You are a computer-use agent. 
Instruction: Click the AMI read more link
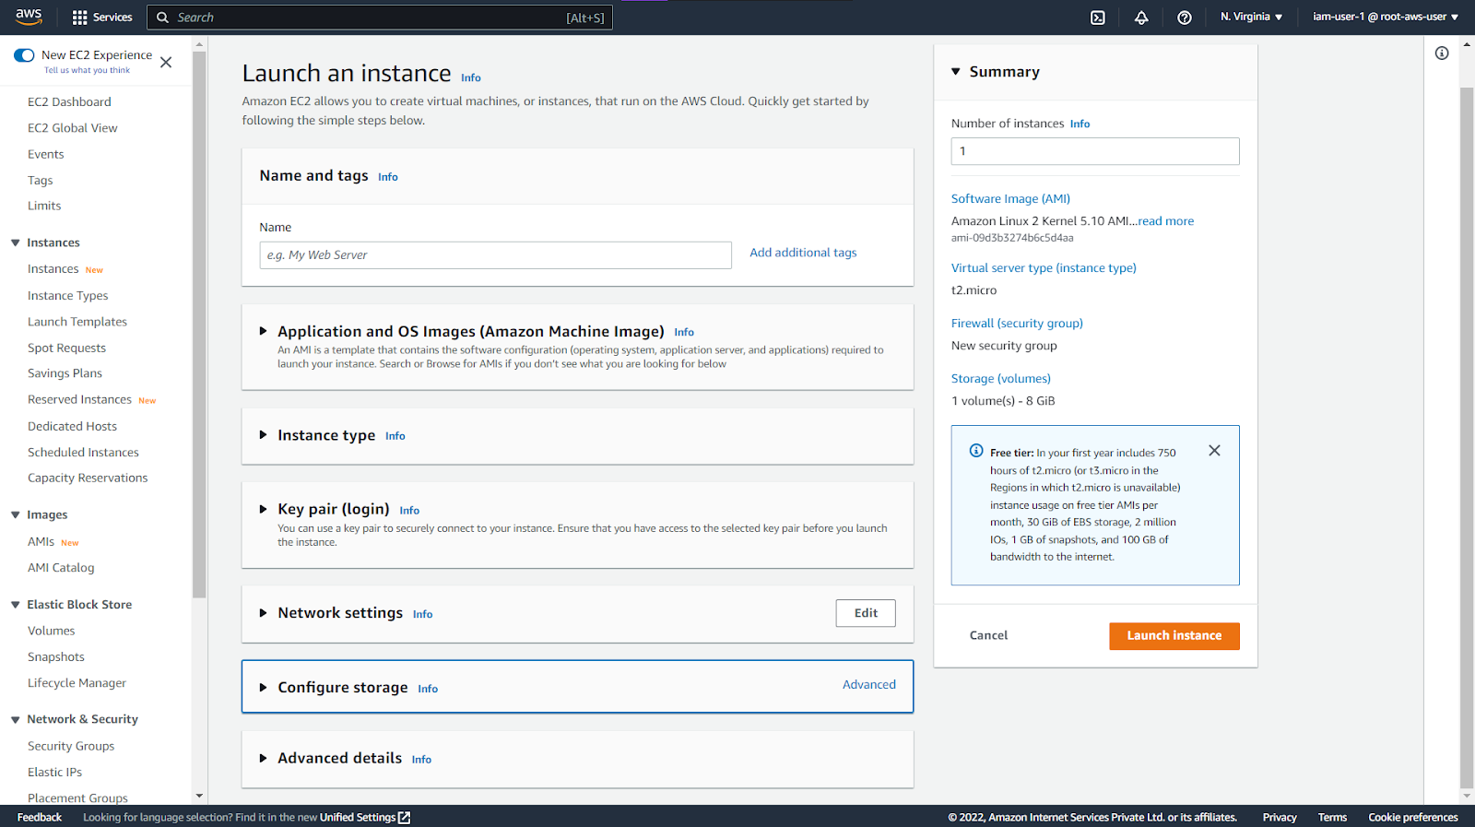click(x=1166, y=221)
